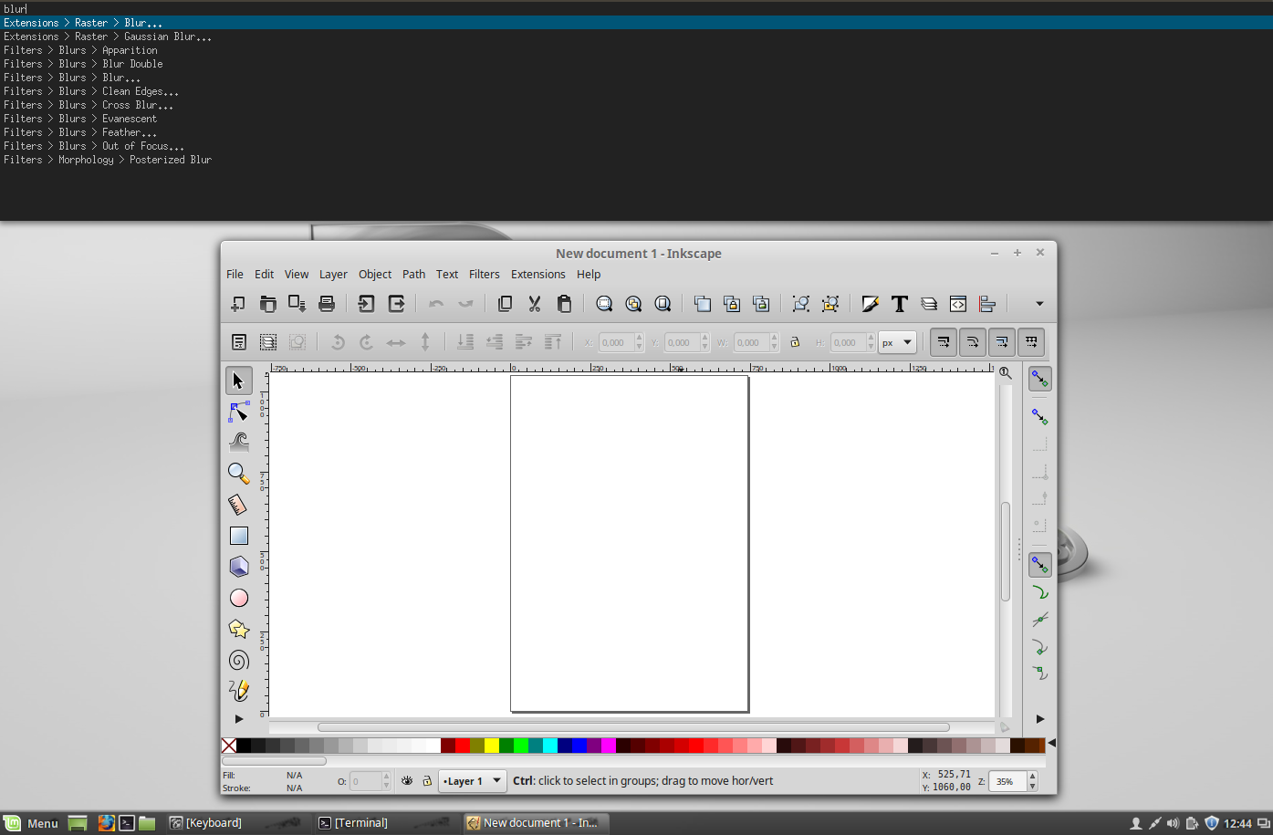The width and height of the screenshot is (1273, 835).
Task: Select the Node editing tool
Action: click(238, 412)
